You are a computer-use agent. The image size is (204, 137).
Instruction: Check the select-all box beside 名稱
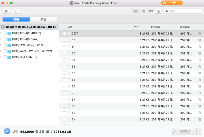[x=64, y=27]
